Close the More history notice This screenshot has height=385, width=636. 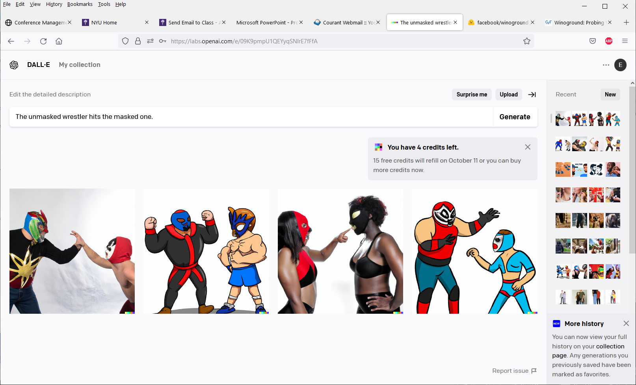coord(626,323)
